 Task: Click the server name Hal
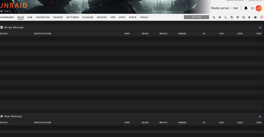tap(235, 8)
